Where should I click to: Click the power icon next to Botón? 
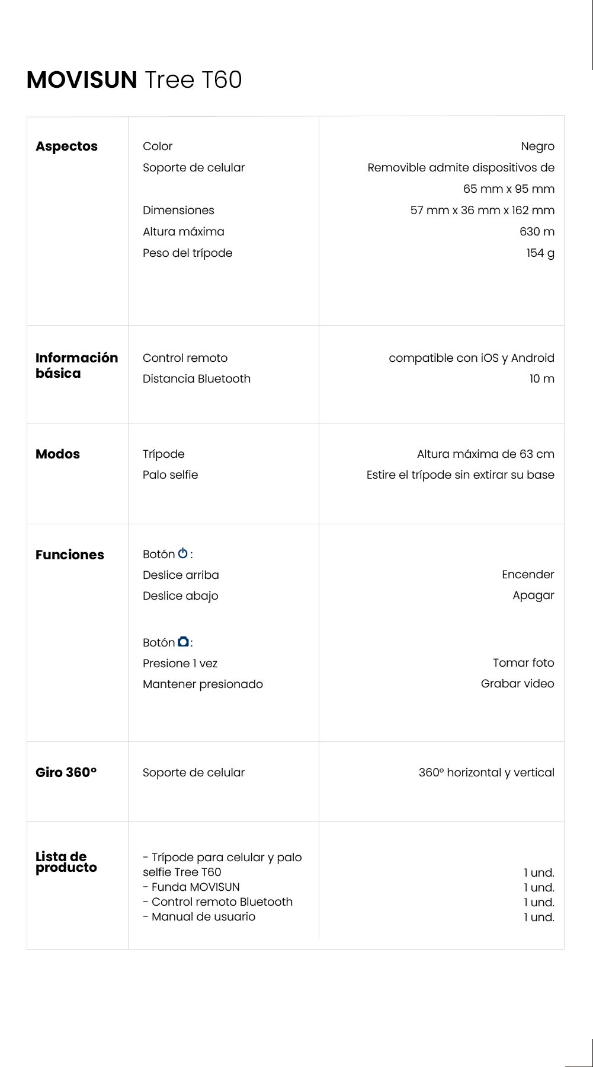(x=183, y=553)
